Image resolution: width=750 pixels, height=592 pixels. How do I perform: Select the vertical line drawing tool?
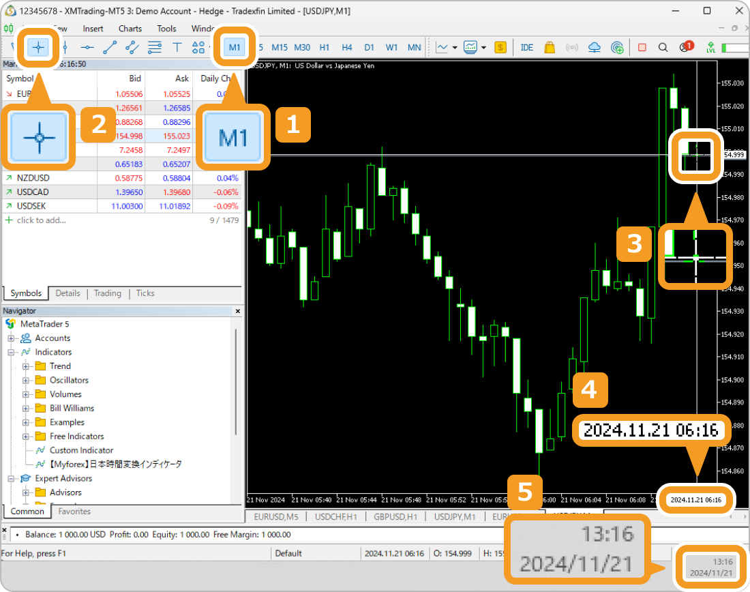click(65, 47)
